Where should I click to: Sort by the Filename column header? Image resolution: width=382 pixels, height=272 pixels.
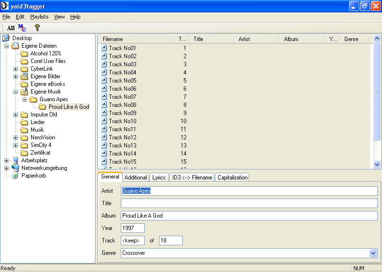[136, 39]
